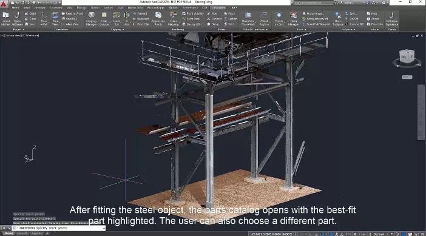426x236 pixels.
Task: Click the Points on Grid tool
Action: click(279, 19)
